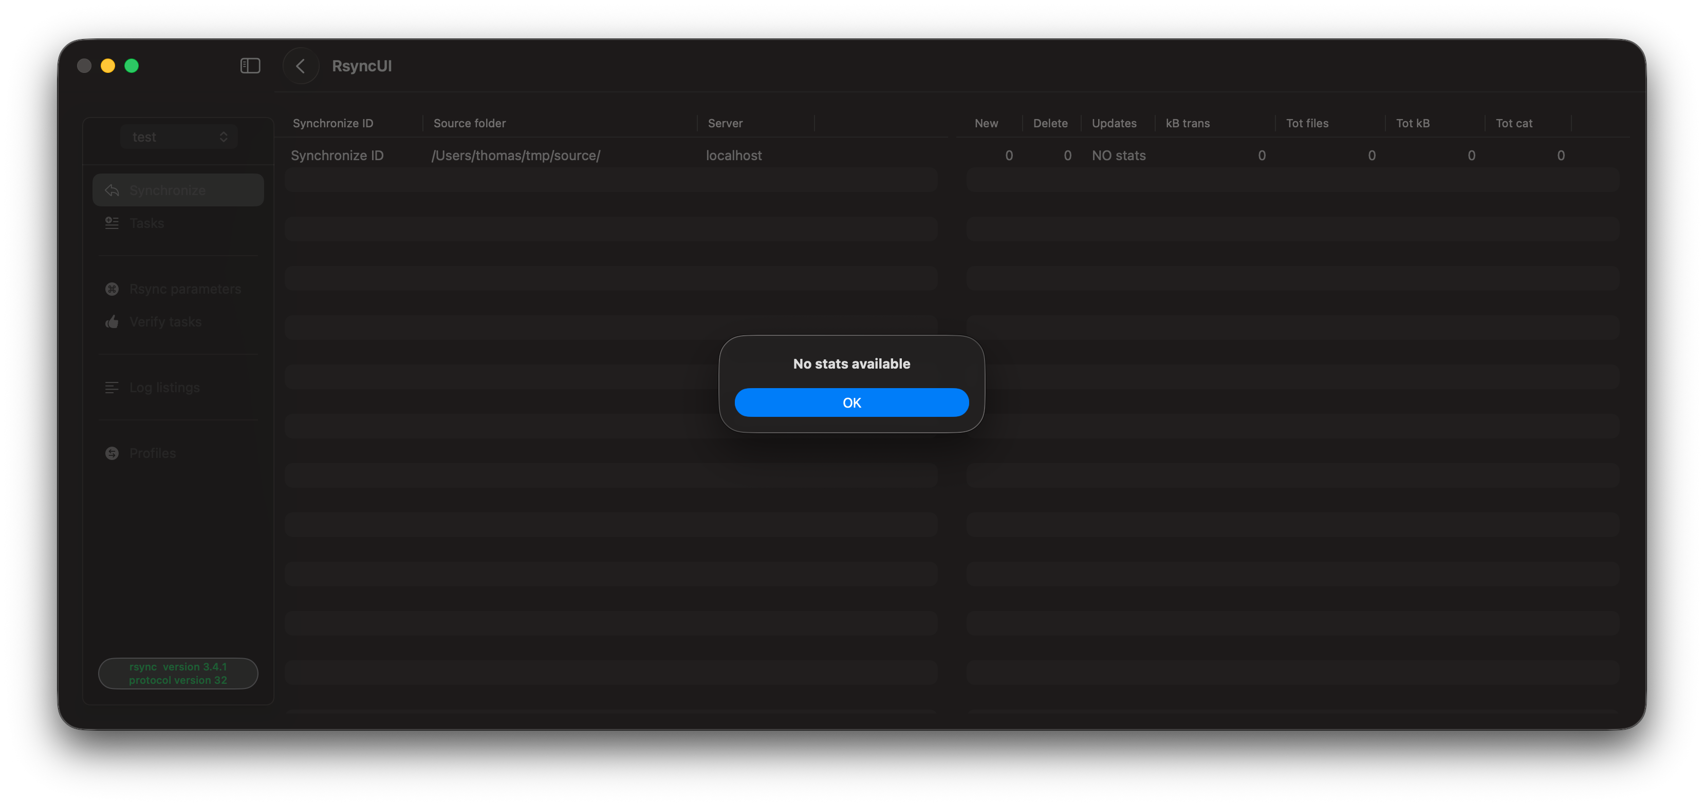Click the Profiles icon in sidebar
The width and height of the screenshot is (1704, 806).
112,453
